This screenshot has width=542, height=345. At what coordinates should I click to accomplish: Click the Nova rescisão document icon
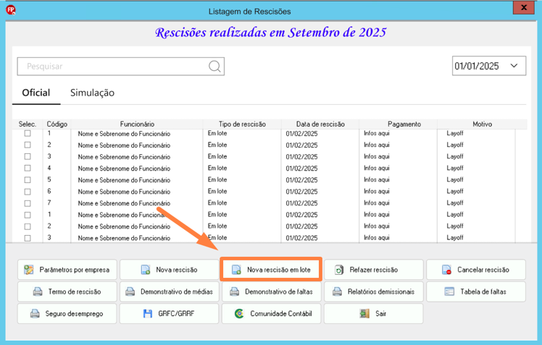point(146,270)
